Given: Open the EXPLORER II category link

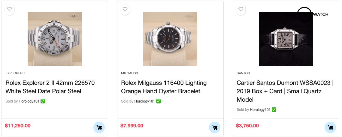Looking at the screenshot, I should coord(15,73).
